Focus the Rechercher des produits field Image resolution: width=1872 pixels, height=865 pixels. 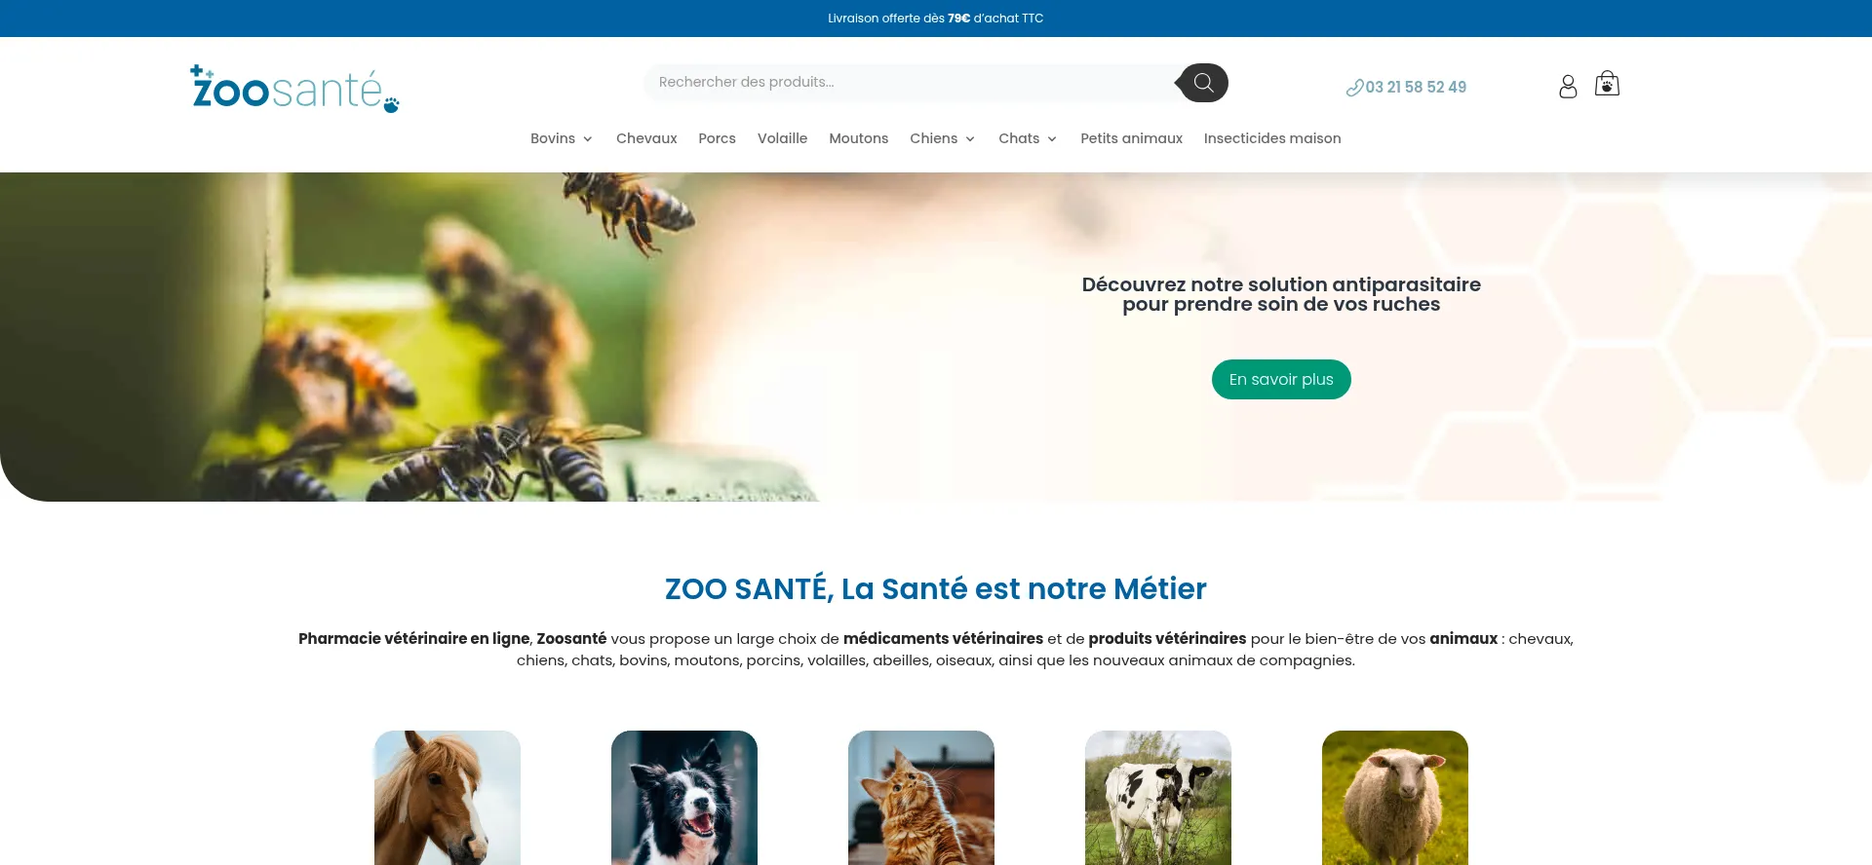pyautogui.click(x=912, y=83)
